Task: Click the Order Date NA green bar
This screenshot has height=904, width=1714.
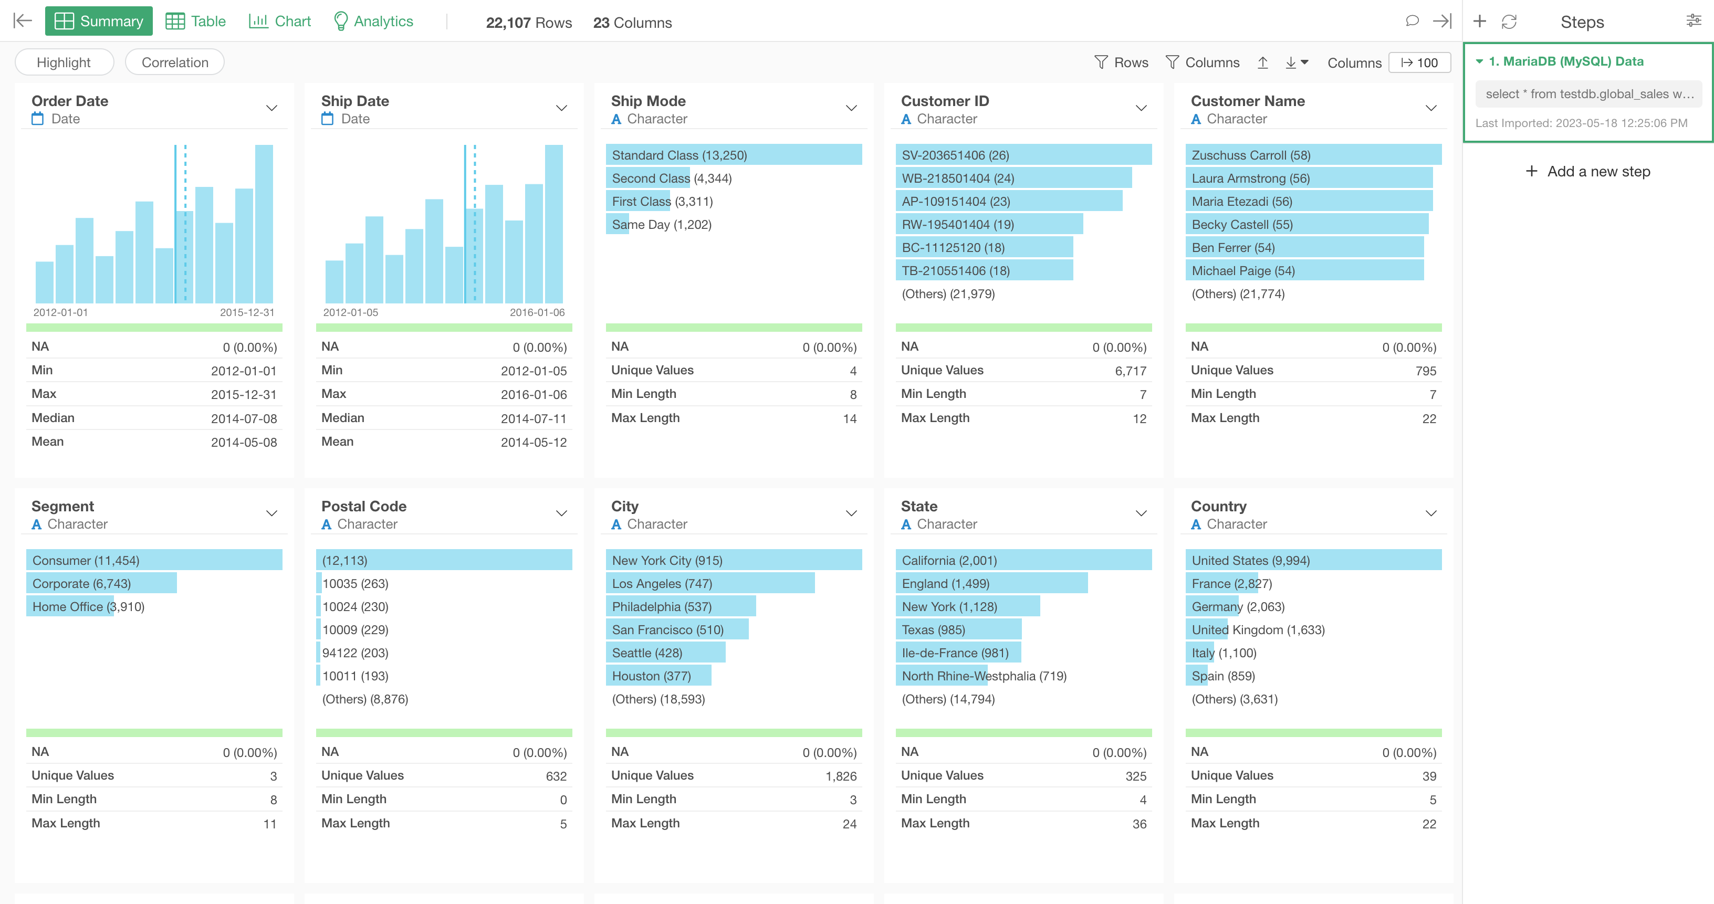Action: coord(154,327)
